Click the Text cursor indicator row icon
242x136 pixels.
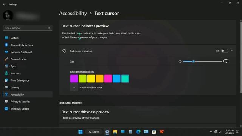pyautogui.click(x=64, y=51)
